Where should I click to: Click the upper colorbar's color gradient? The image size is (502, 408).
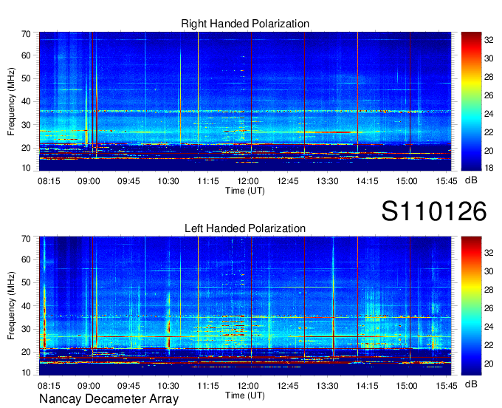click(x=471, y=101)
